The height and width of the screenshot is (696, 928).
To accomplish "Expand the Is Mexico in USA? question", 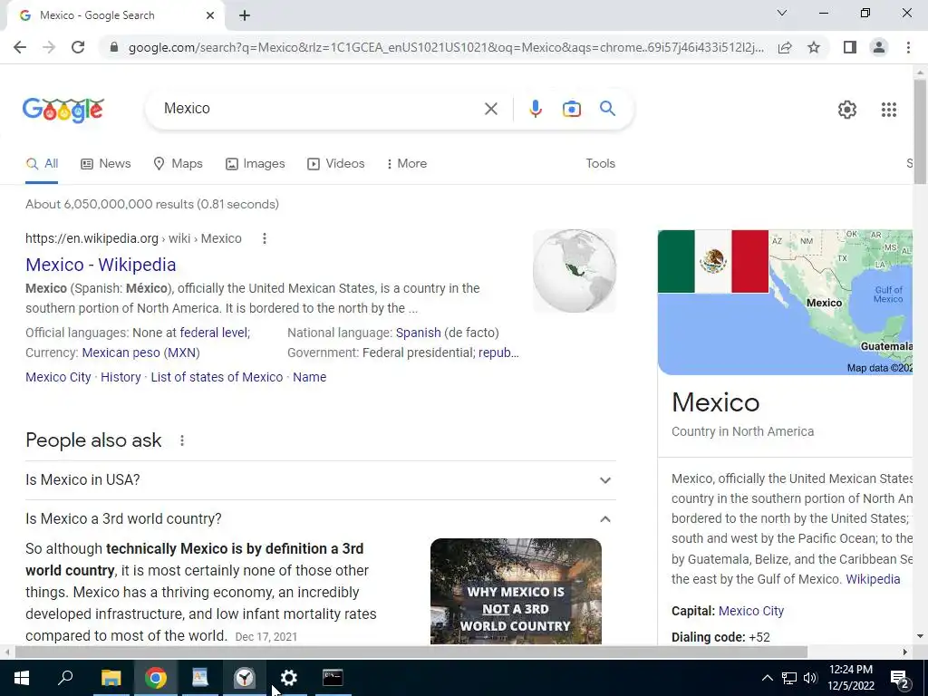I will 321,480.
